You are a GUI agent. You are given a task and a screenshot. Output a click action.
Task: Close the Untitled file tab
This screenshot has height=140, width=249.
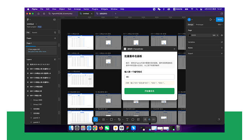click(x=92, y=14)
